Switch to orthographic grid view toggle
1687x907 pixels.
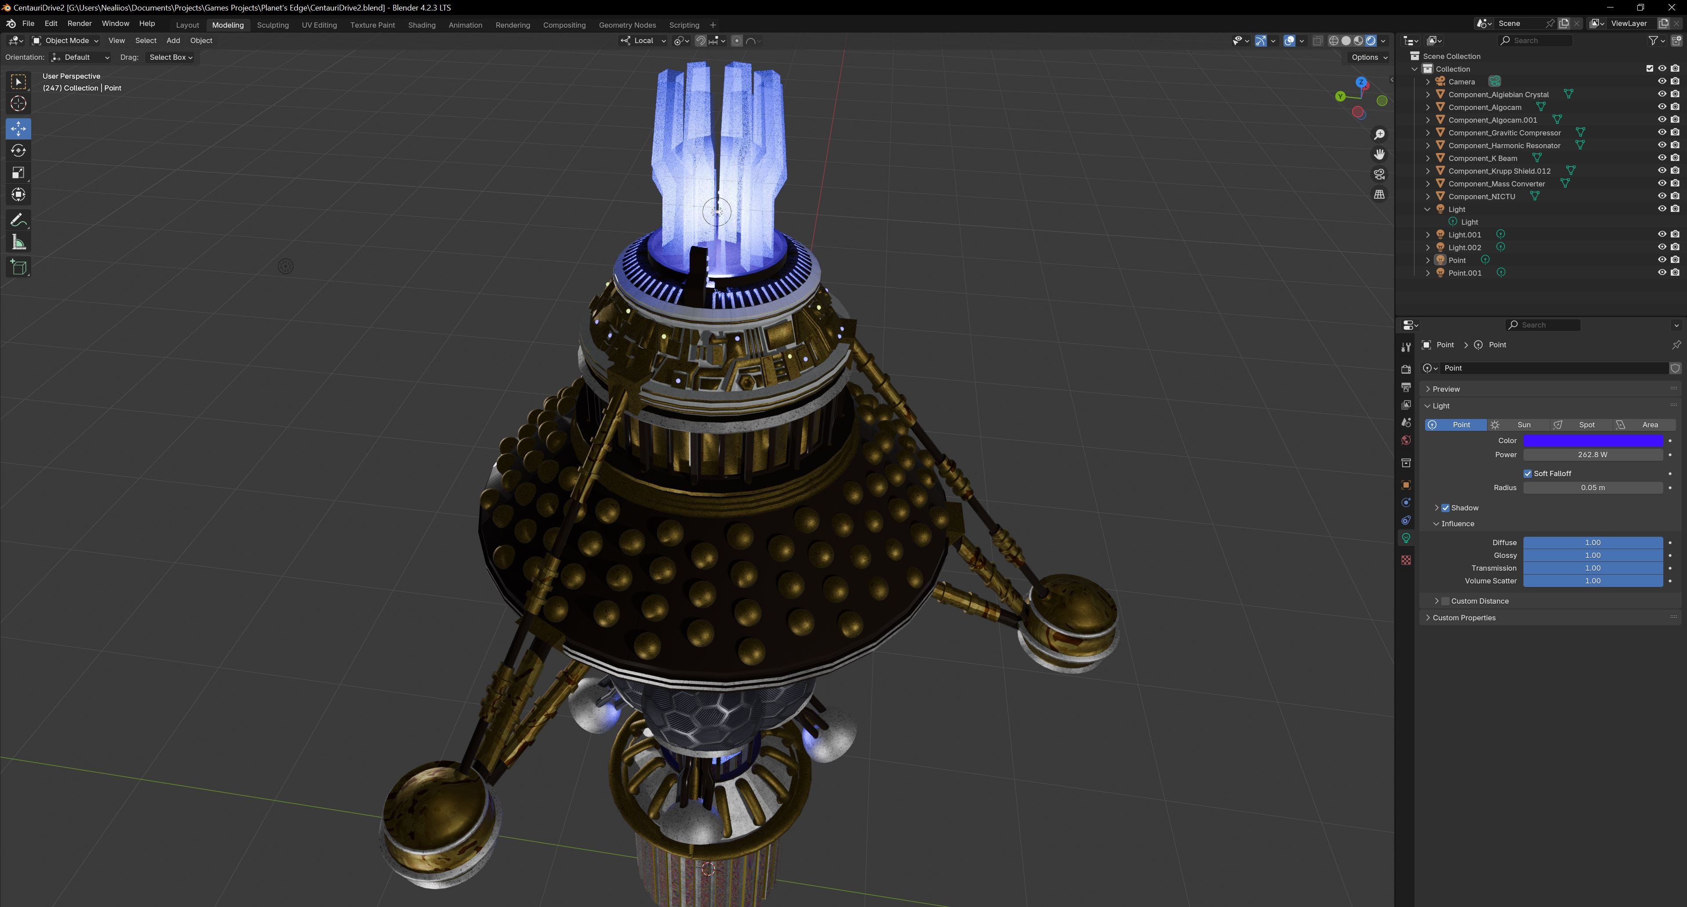[x=1379, y=194]
